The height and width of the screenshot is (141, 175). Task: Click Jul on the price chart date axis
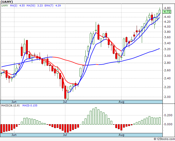65,102
